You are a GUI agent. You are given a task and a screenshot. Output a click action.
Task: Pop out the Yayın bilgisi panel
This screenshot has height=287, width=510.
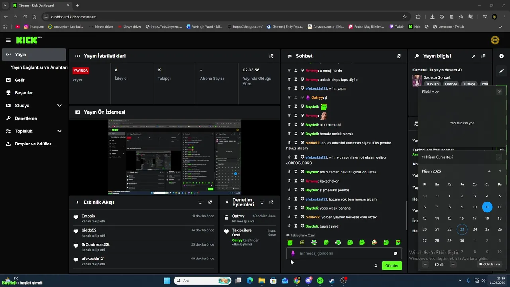click(x=483, y=56)
